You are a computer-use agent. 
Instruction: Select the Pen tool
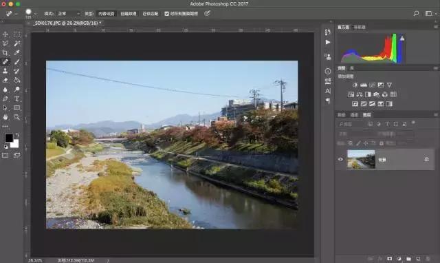[5, 99]
